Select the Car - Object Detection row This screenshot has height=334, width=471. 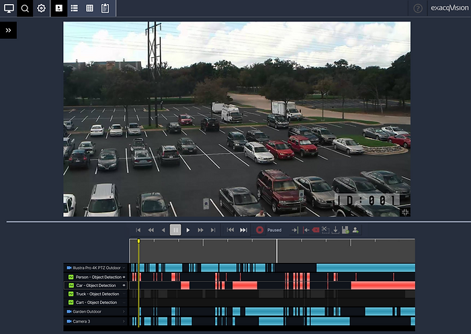(96, 286)
